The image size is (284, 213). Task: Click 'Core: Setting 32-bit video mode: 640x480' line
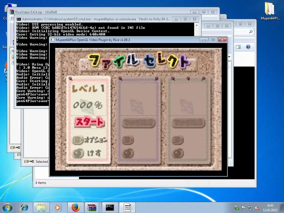pos(61,34)
